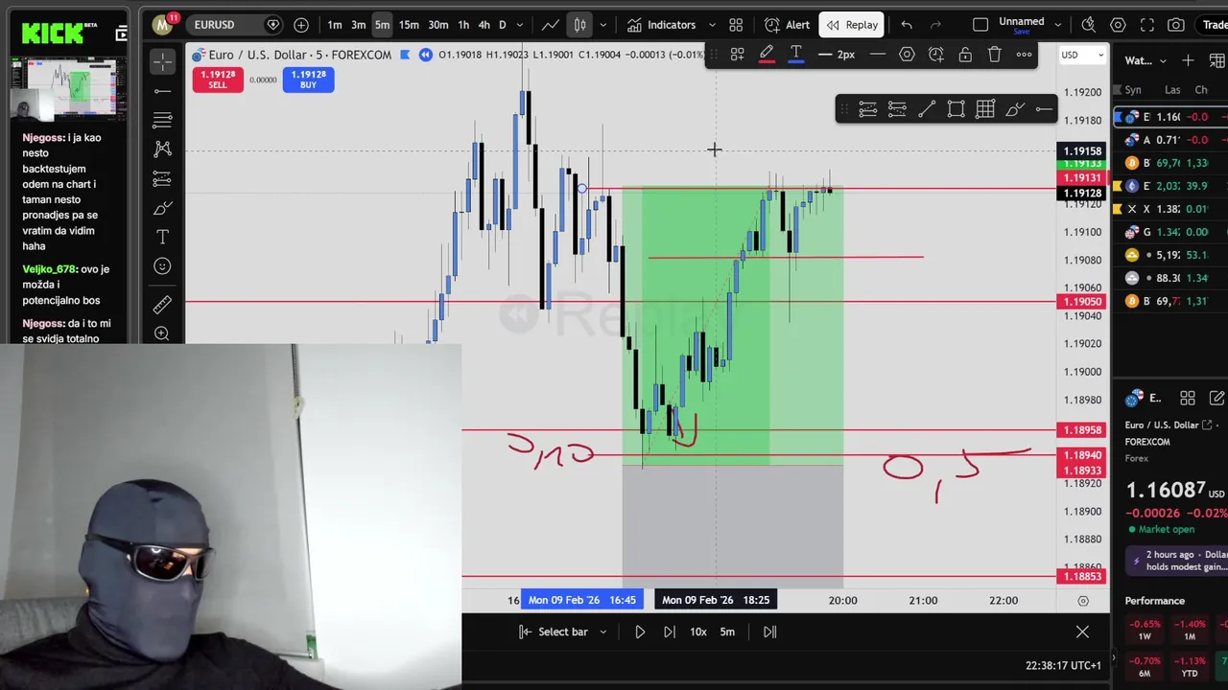Viewport: 1228px width, 690px height.
Task: Delete the selected drawing with trash icon
Action: [x=995, y=55]
